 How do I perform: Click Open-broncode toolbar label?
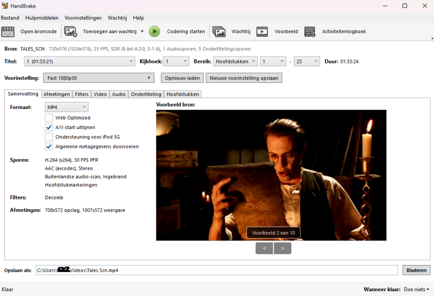[x=39, y=31]
